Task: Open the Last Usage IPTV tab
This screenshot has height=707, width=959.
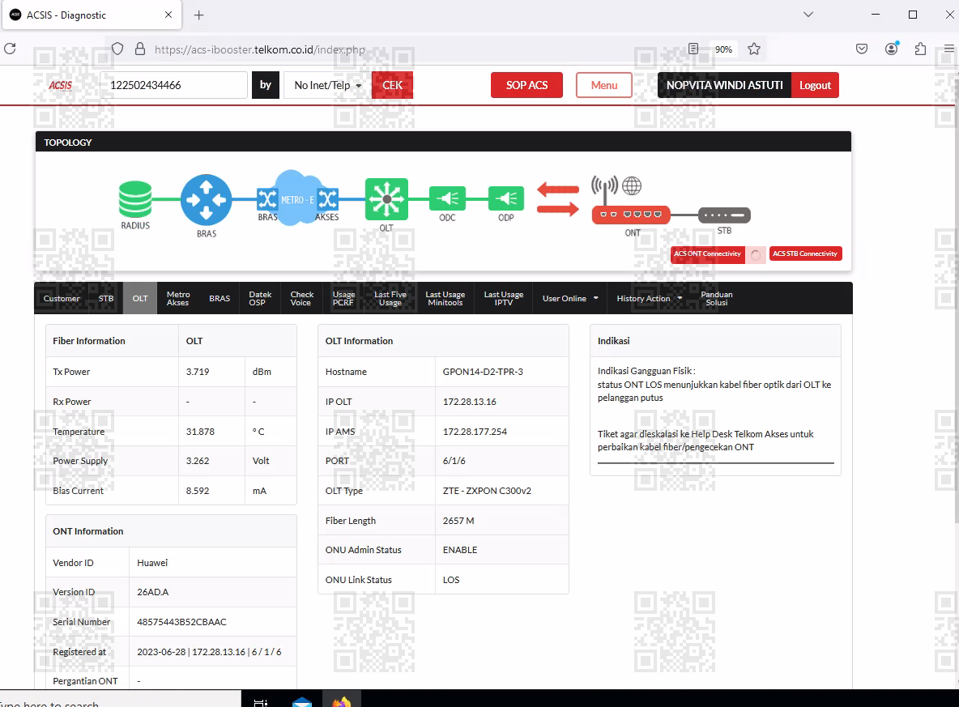Action: tap(503, 299)
